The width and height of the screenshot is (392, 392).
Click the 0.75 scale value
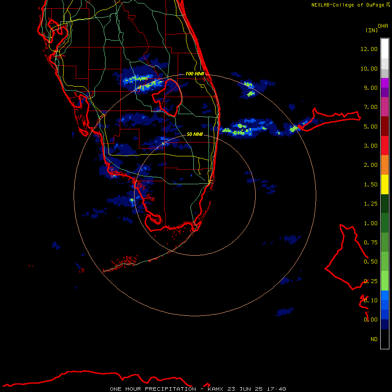pos(371,242)
